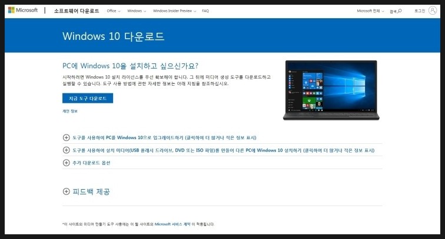This screenshot has height=239, width=445.
Task: Open the Windows dropdown menu
Action: (137, 11)
